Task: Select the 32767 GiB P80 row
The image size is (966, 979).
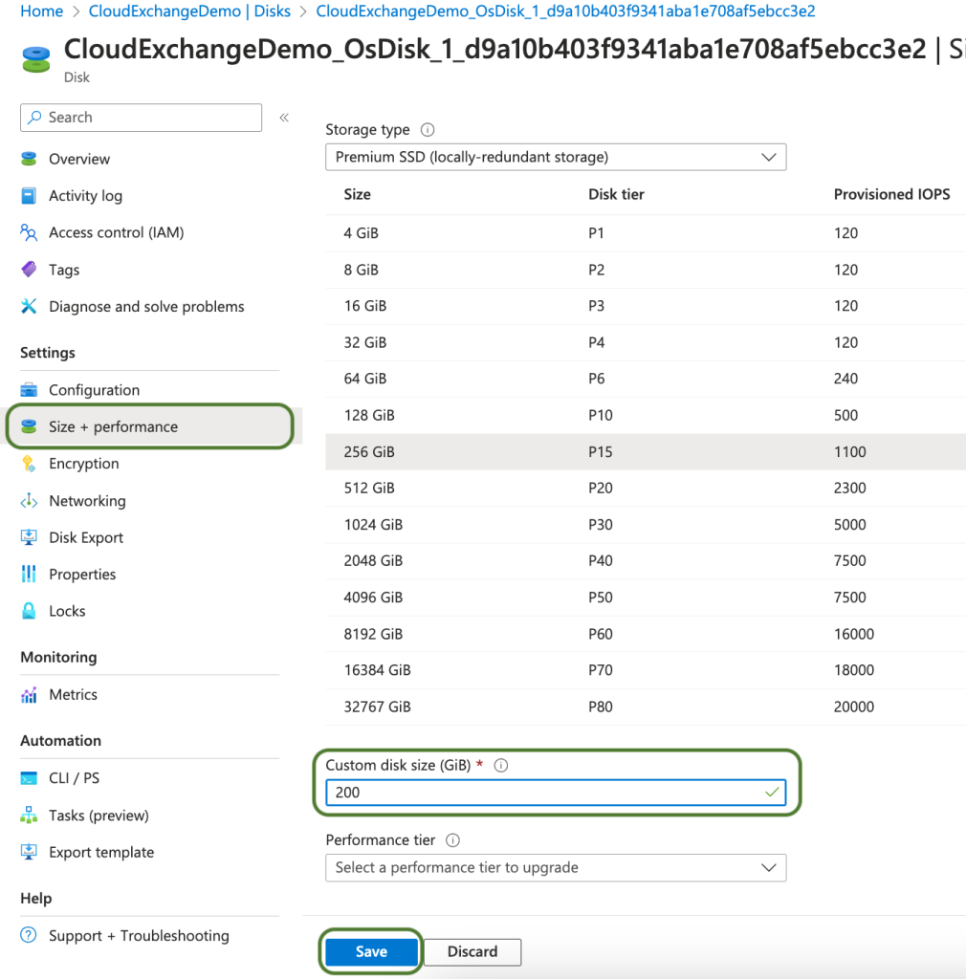Action: tap(646, 707)
